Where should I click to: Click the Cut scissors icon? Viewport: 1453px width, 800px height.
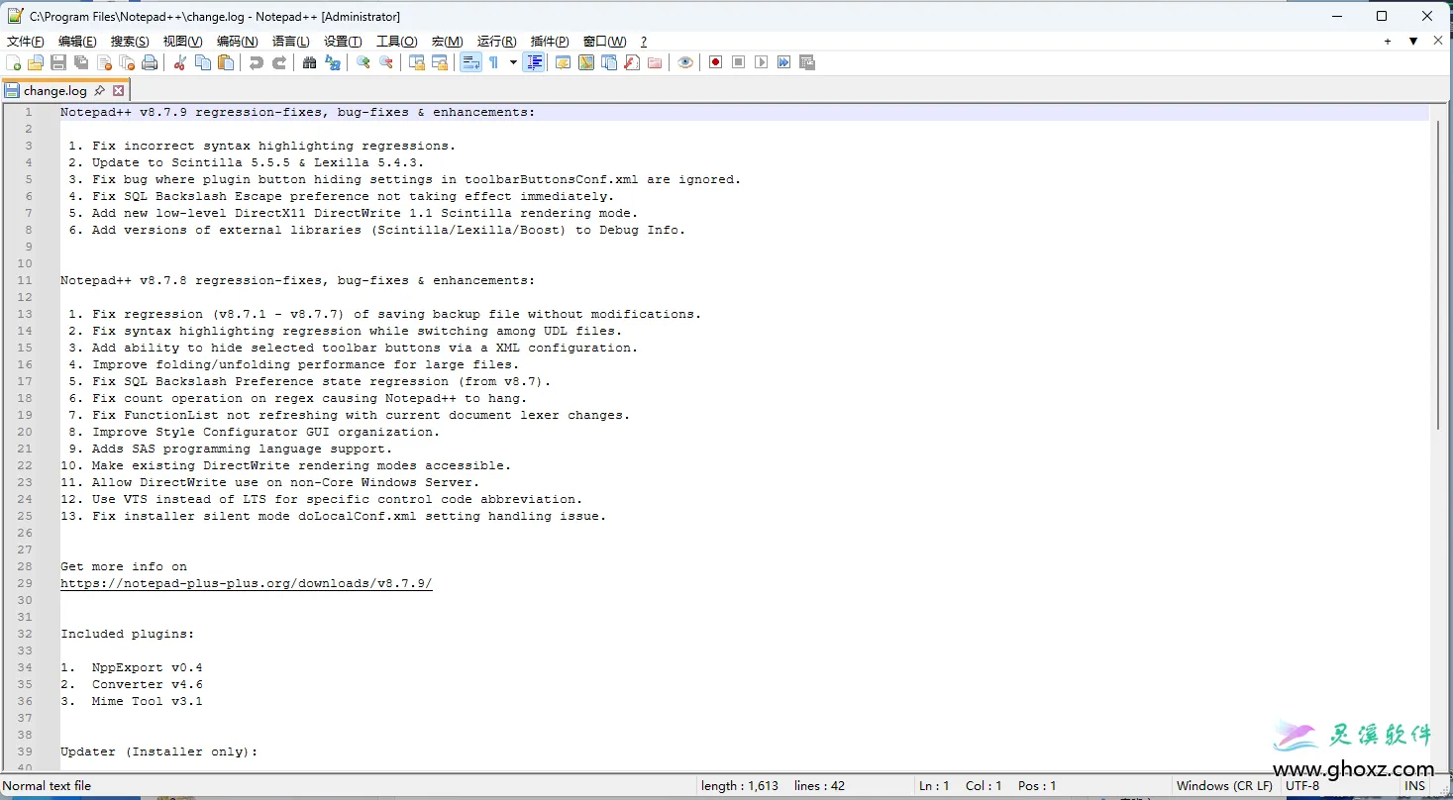180,62
